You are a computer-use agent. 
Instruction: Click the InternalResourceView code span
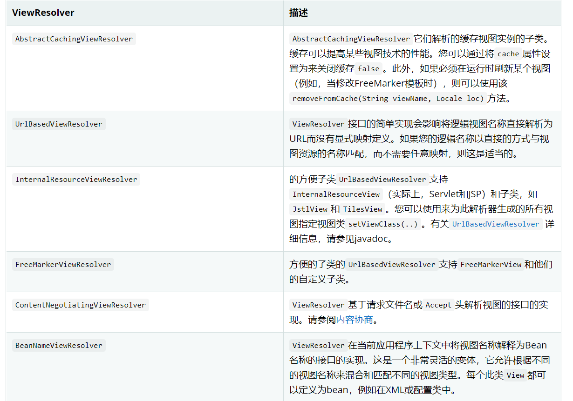click(336, 194)
